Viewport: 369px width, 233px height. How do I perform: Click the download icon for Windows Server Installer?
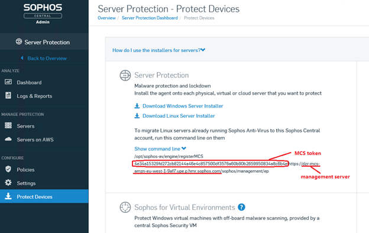point(137,106)
